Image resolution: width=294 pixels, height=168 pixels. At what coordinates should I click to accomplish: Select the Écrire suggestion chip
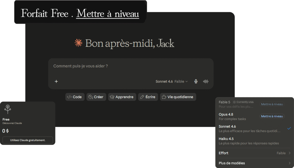[148, 97]
